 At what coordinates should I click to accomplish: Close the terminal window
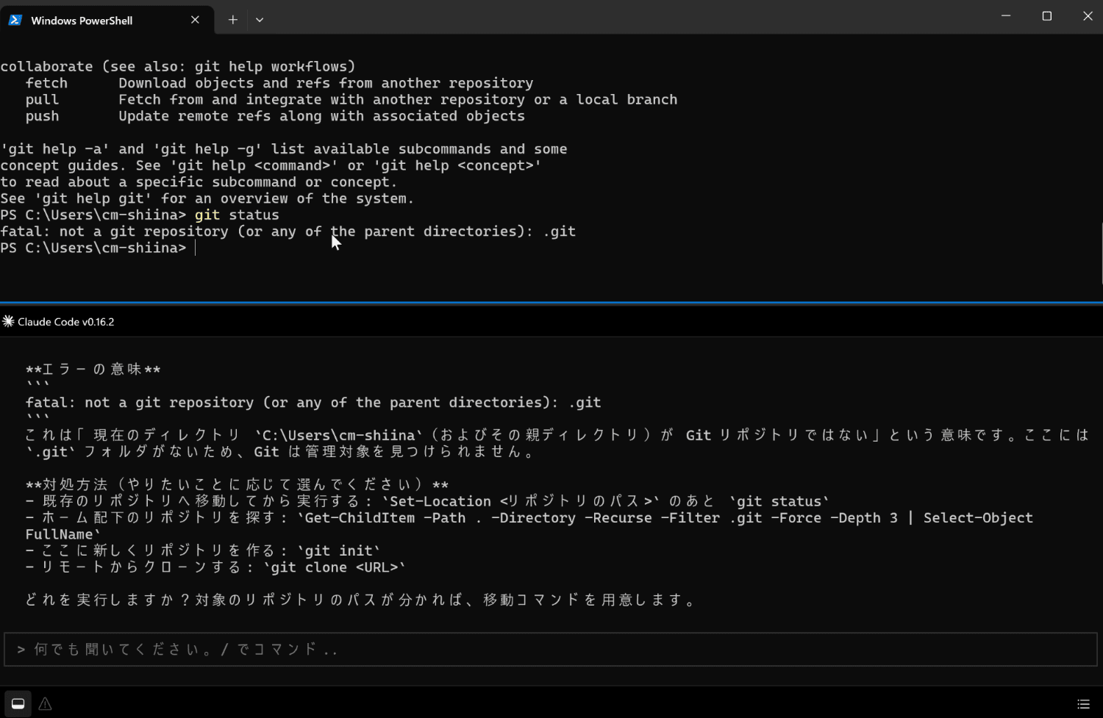coord(1088,16)
